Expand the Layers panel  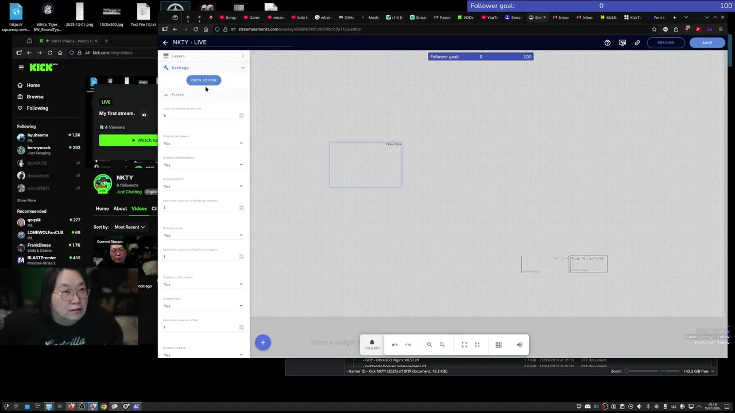203,56
